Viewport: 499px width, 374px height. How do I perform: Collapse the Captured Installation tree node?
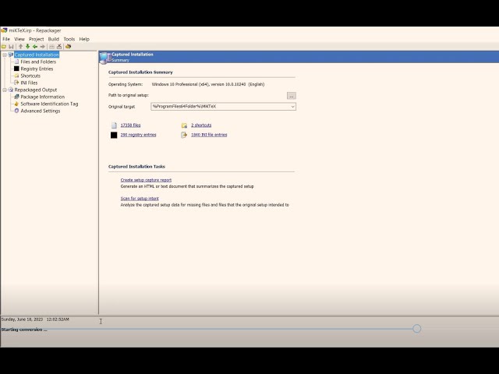click(x=5, y=55)
